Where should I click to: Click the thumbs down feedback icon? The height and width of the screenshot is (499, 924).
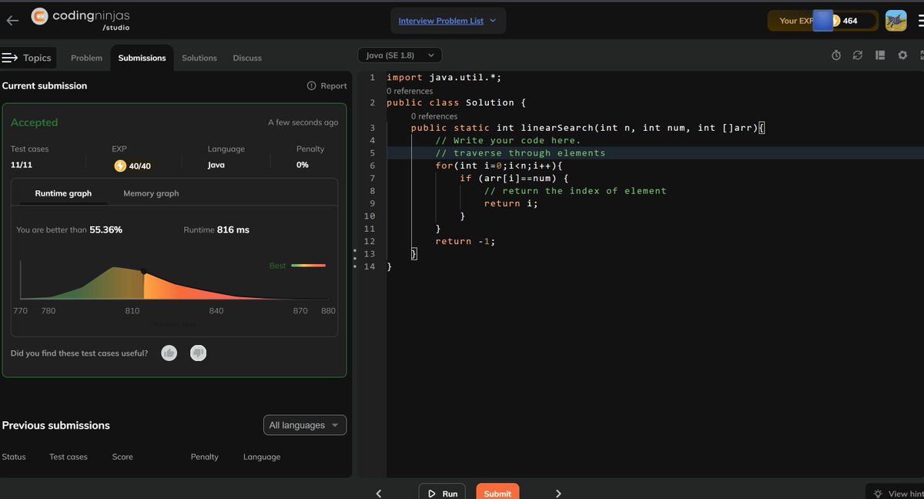(x=198, y=353)
